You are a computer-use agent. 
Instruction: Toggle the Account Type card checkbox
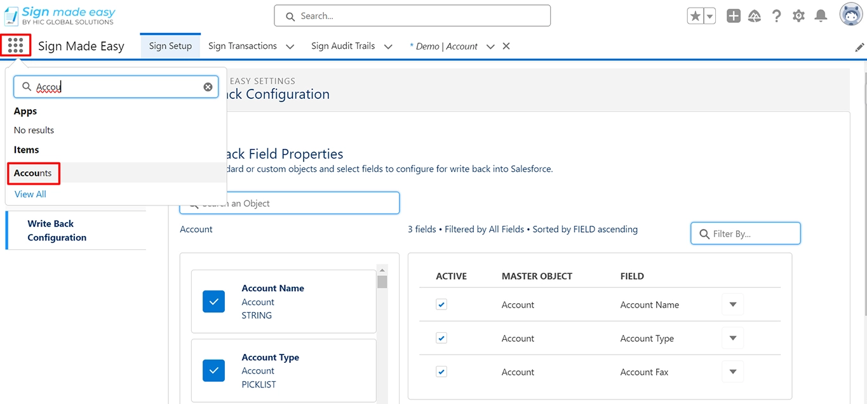coord(213,371)
